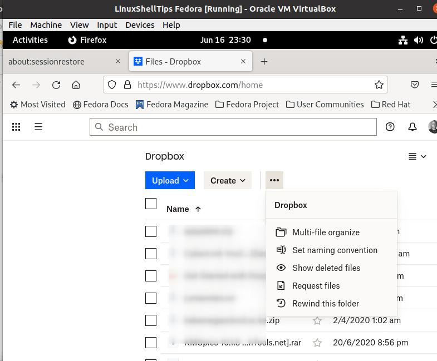Choose Set naming convention
This screenshot has width=437, height=361.
click(x=331, y=250)
